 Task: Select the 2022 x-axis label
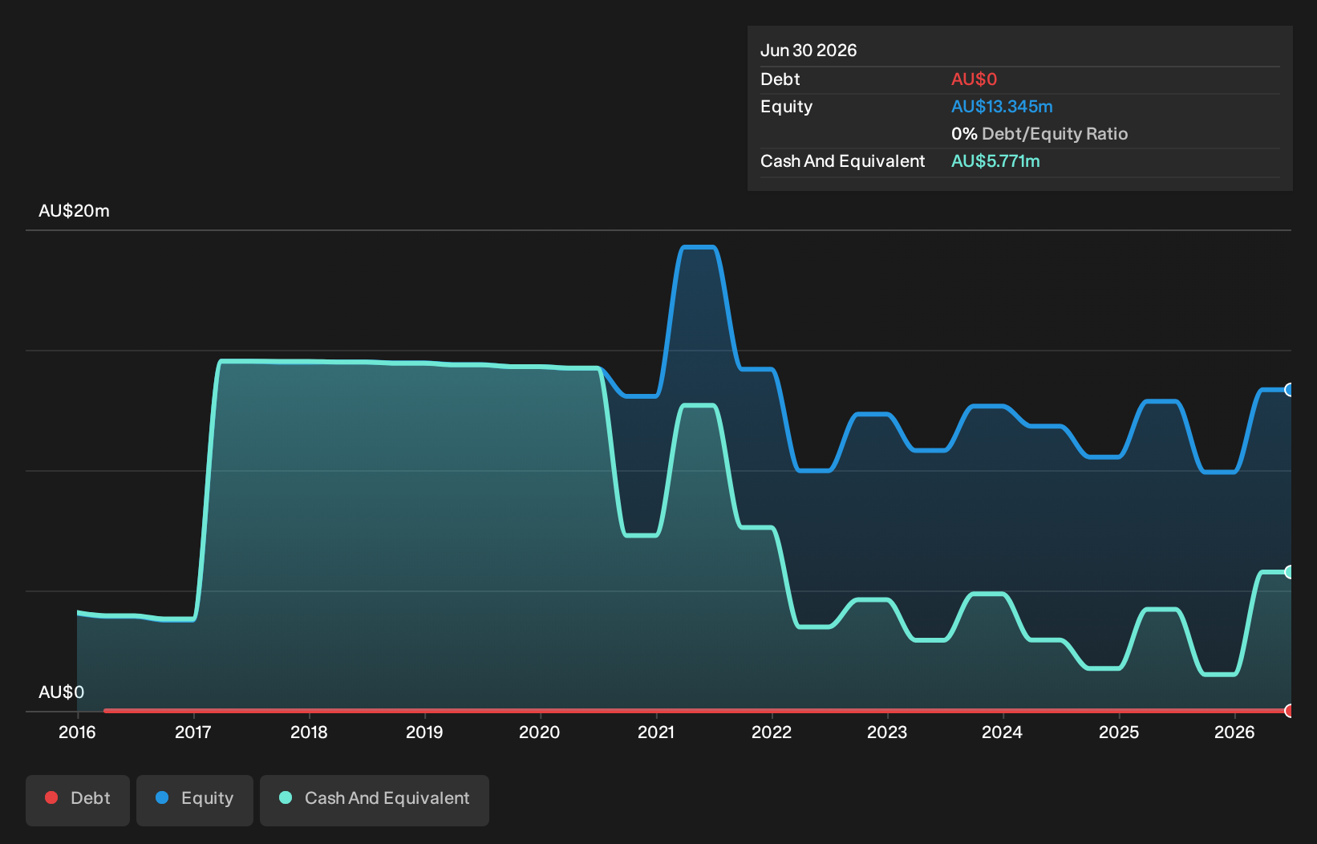[772, 732]
